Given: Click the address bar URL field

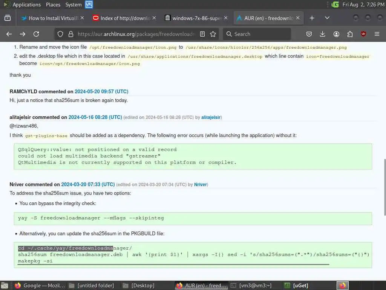Looking at the screenshot, I should (x=136, y=34).
